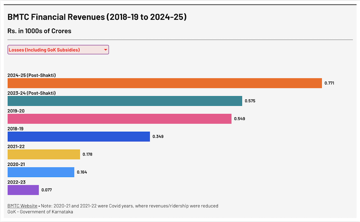Select the 0.549 value label
This screenshot has width=360, height=222.
pyautogui.click(x=239, y=119)
